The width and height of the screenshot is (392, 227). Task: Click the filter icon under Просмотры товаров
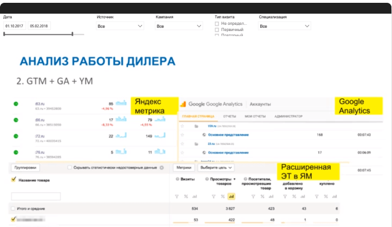coord(213,197)
